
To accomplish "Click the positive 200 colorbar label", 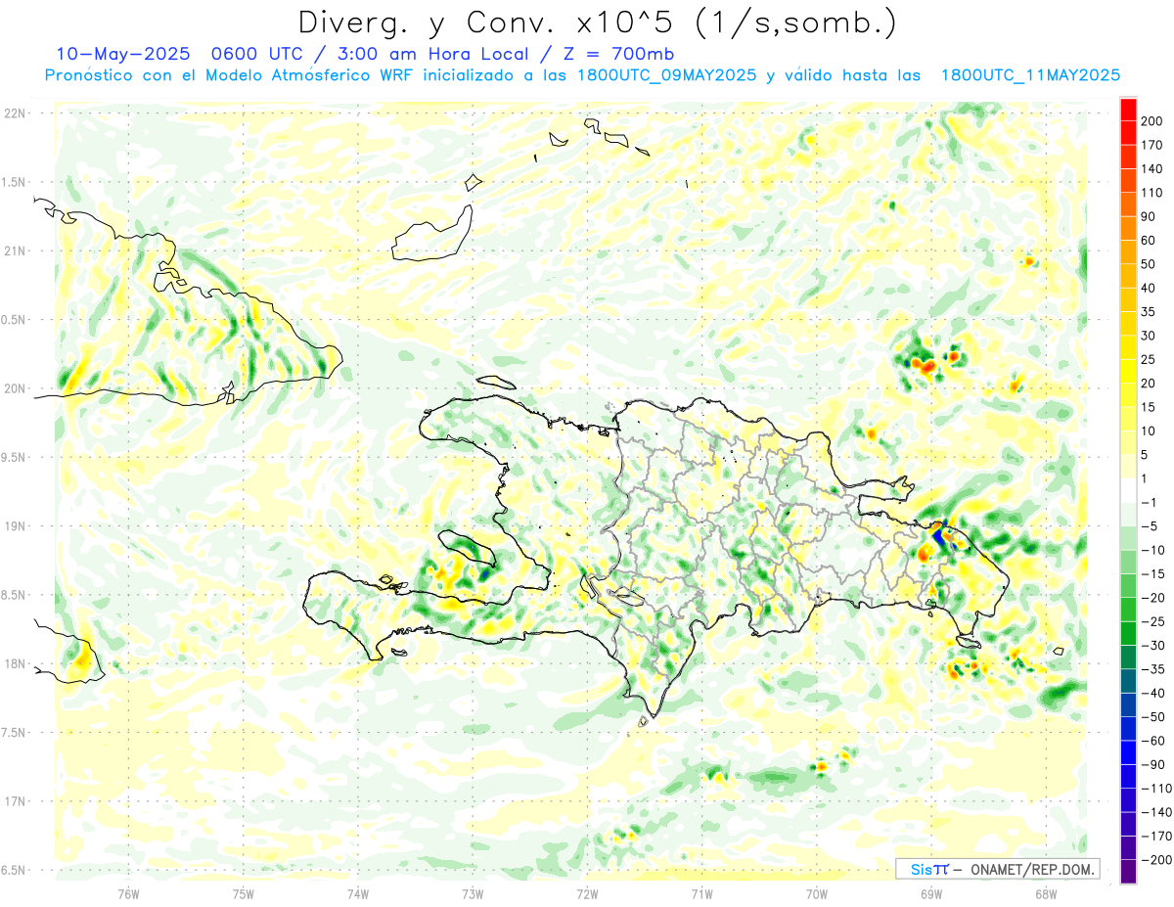I will 1152,121.
